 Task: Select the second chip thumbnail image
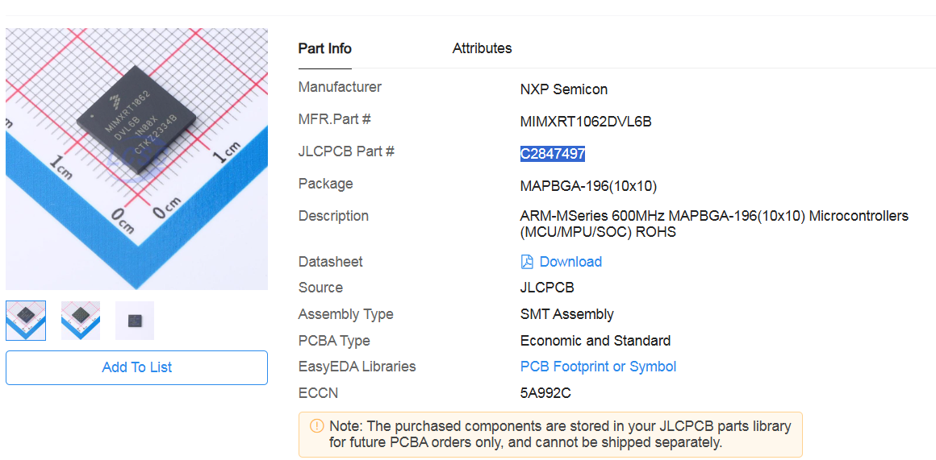[x=81, y=320]
